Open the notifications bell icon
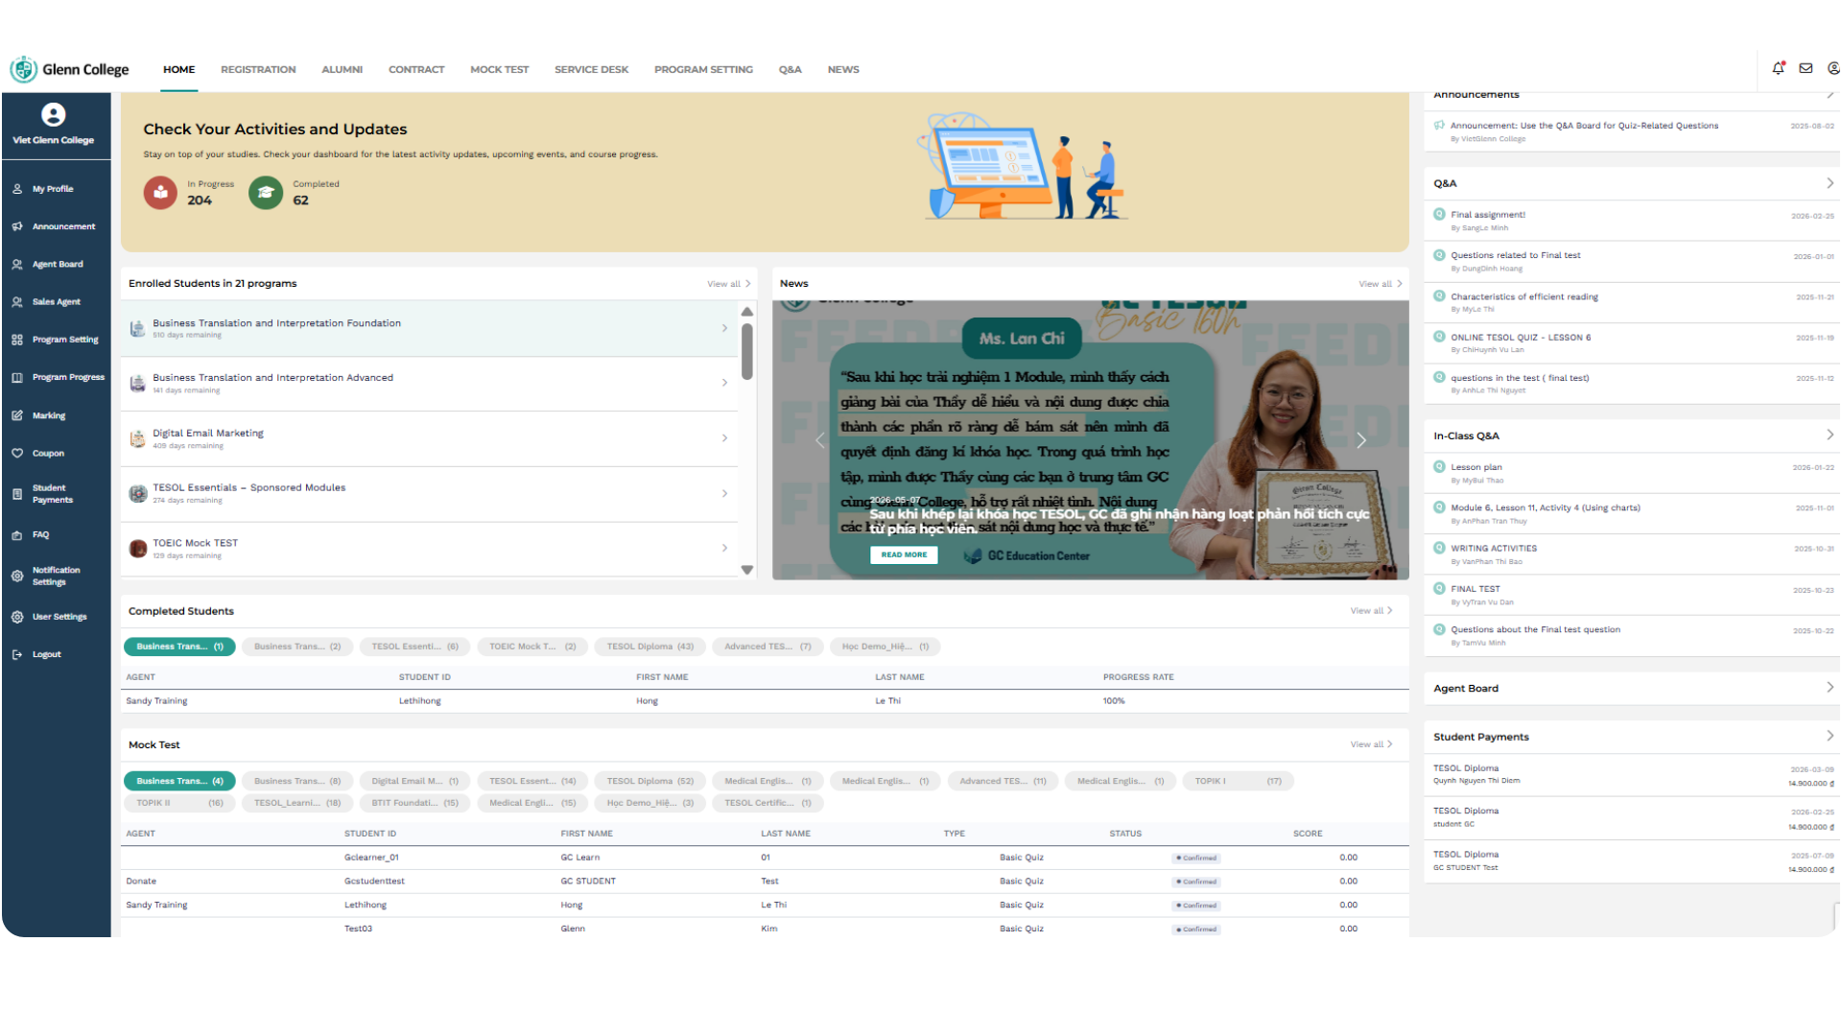The image size is (1842, 1036). 1778,68
